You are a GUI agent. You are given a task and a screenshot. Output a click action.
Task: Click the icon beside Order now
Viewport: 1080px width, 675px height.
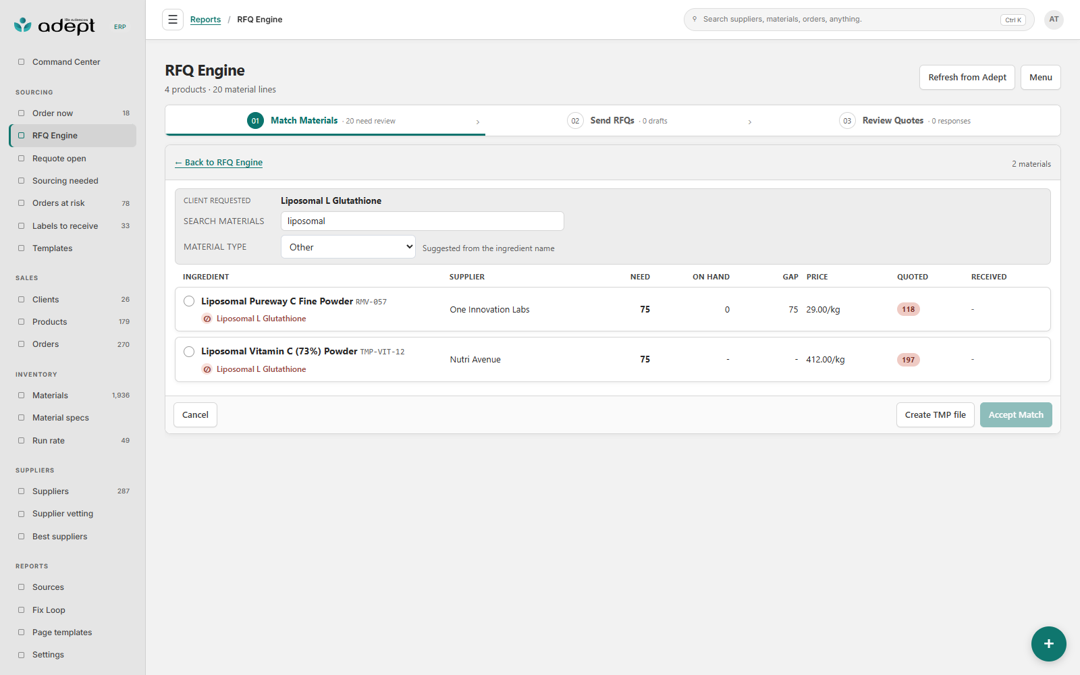click(x=21, y=113)
